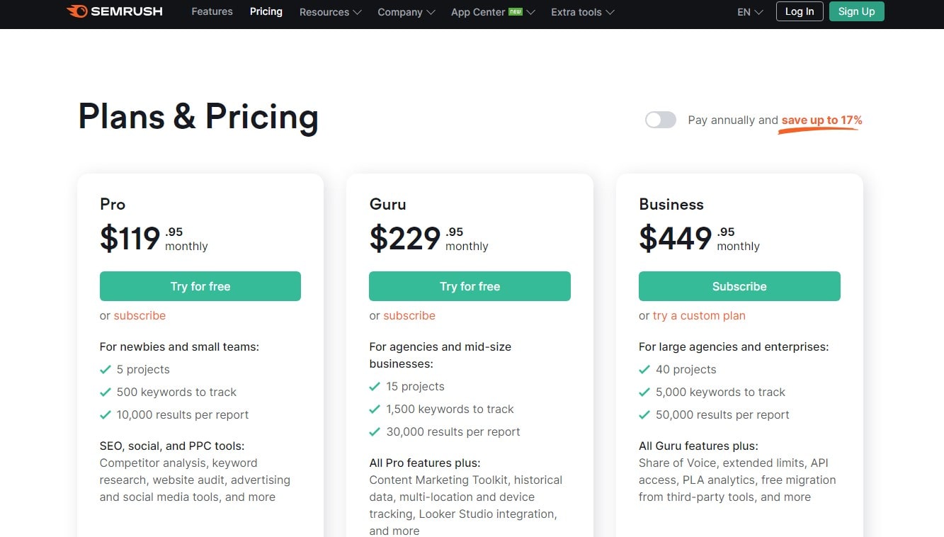Click the subscribe link under Pro plan
944x537 pixels.
pyautogui.click(x=140, y=315)
